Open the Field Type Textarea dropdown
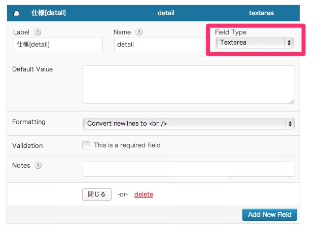Viewport: 323px width, 234px height. 255,43
